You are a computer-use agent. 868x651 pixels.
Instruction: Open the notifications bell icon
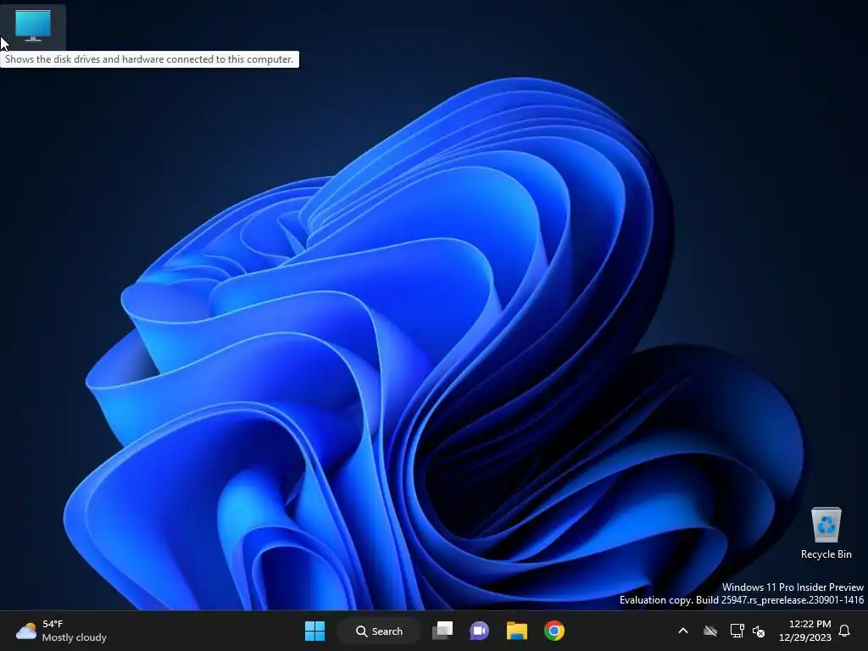click(844, 631)
